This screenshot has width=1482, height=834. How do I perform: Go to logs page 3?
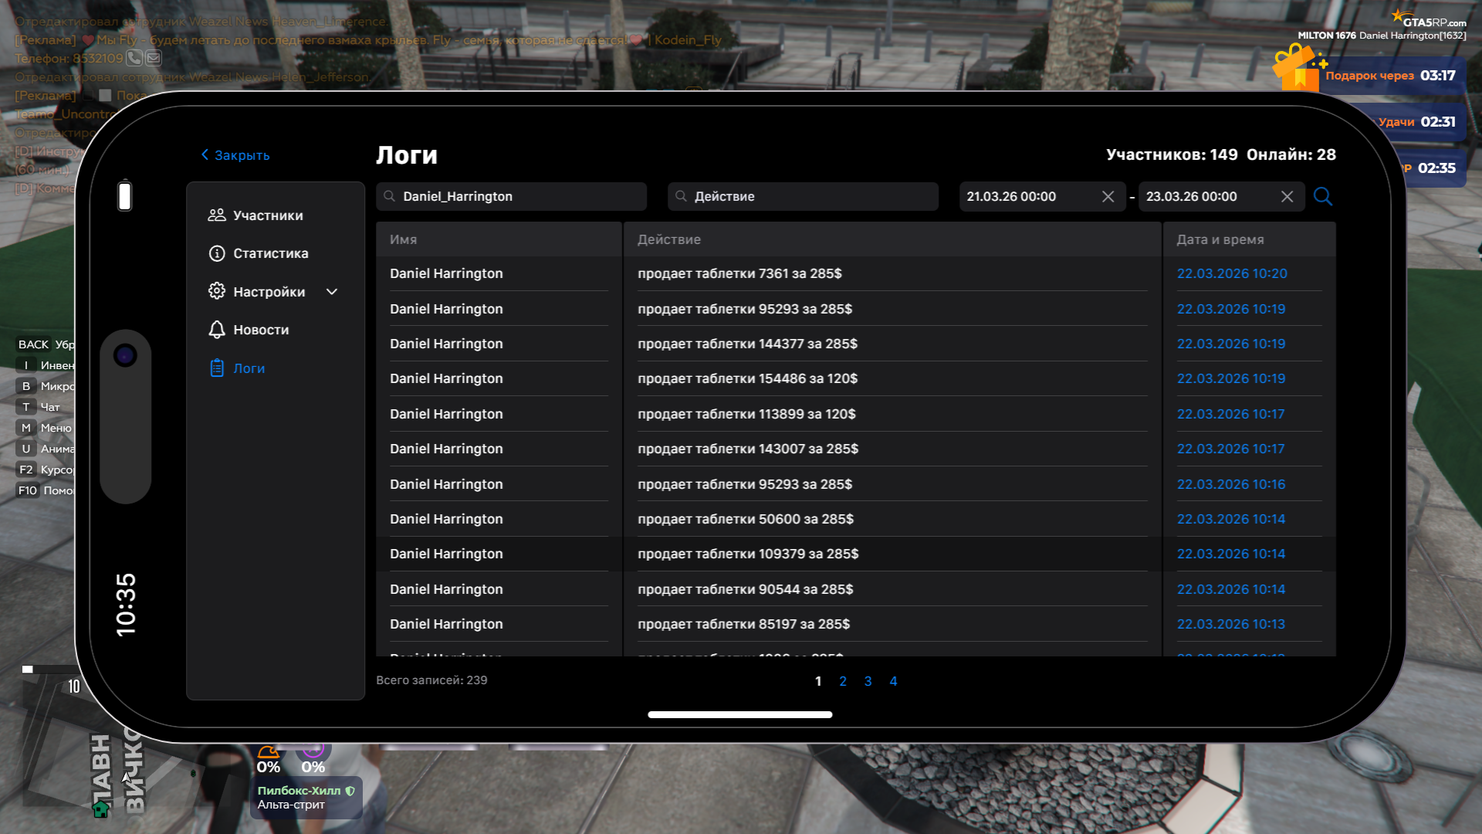(x=868, y=681)
